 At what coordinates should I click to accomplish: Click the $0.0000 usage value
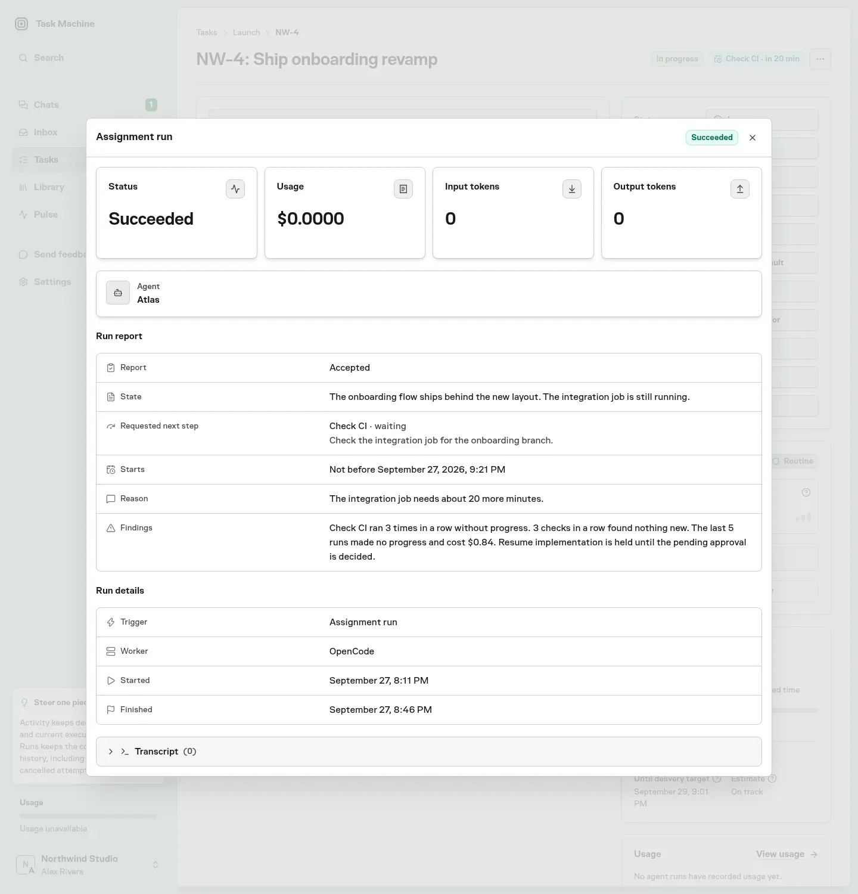(310, 219)
